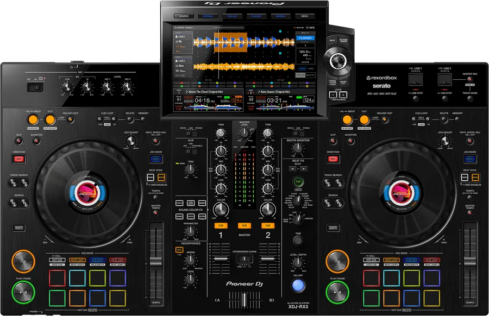Tap INFO on the touchscreen
The width and height of the screenshot is (489, 316).
[x=311, y=28]
